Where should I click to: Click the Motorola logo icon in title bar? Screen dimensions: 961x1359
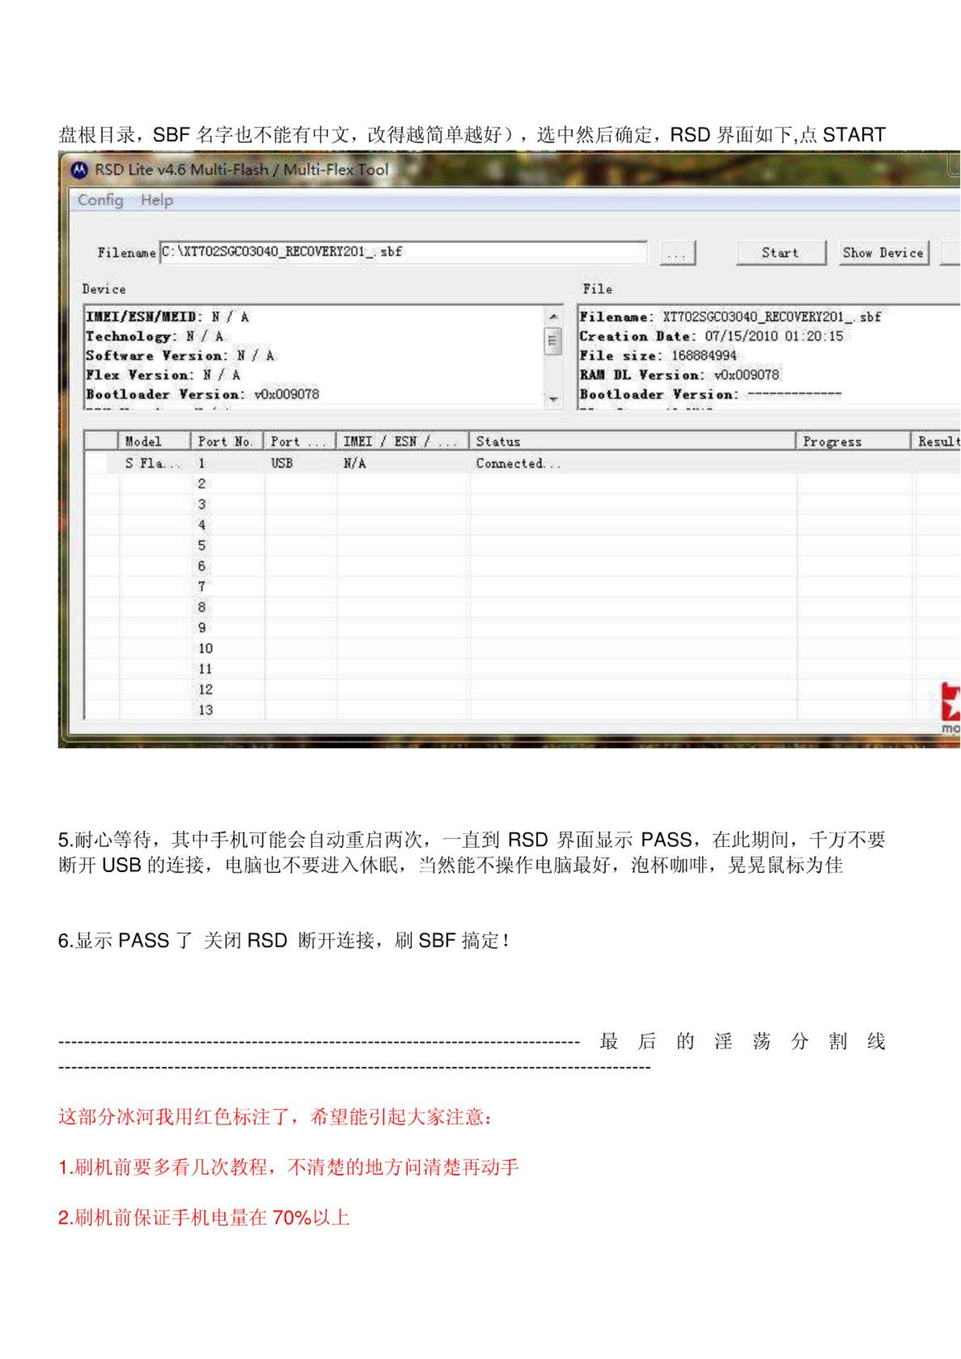pyautogui.click(x=79, y=170)
